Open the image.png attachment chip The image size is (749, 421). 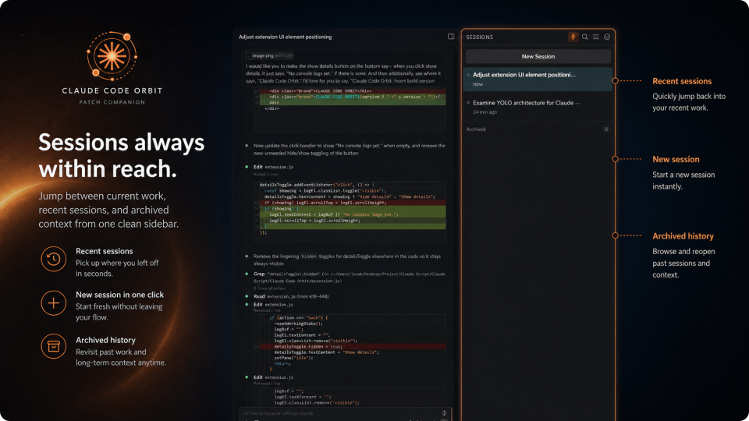[269, 55]
